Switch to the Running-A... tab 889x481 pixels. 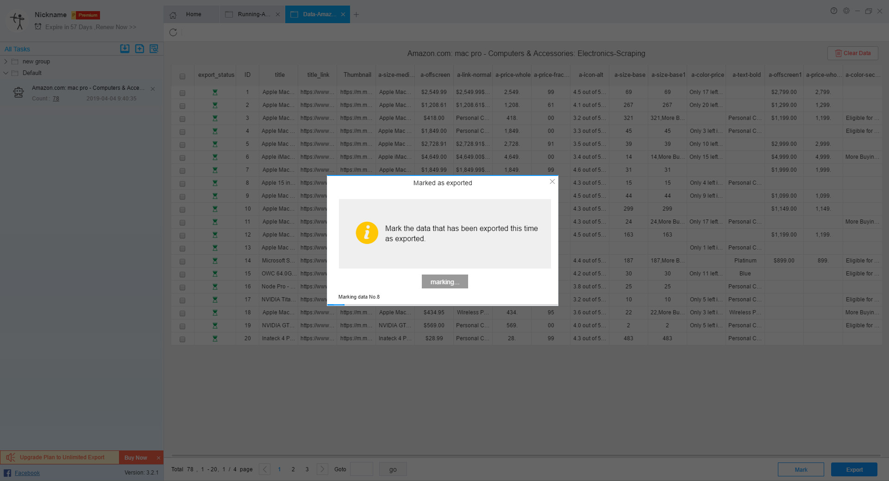[252, 14]
